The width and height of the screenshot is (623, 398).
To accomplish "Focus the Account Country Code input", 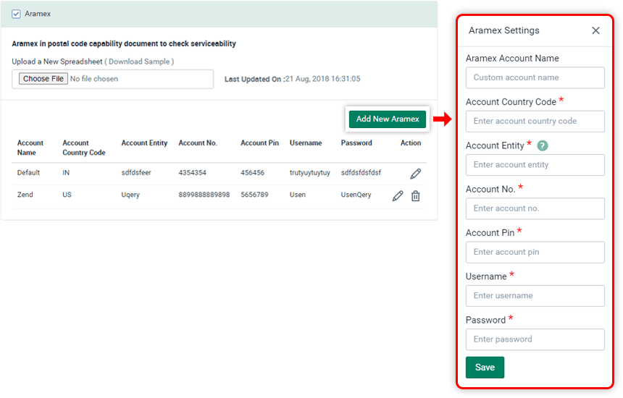I will coord(535,122).
